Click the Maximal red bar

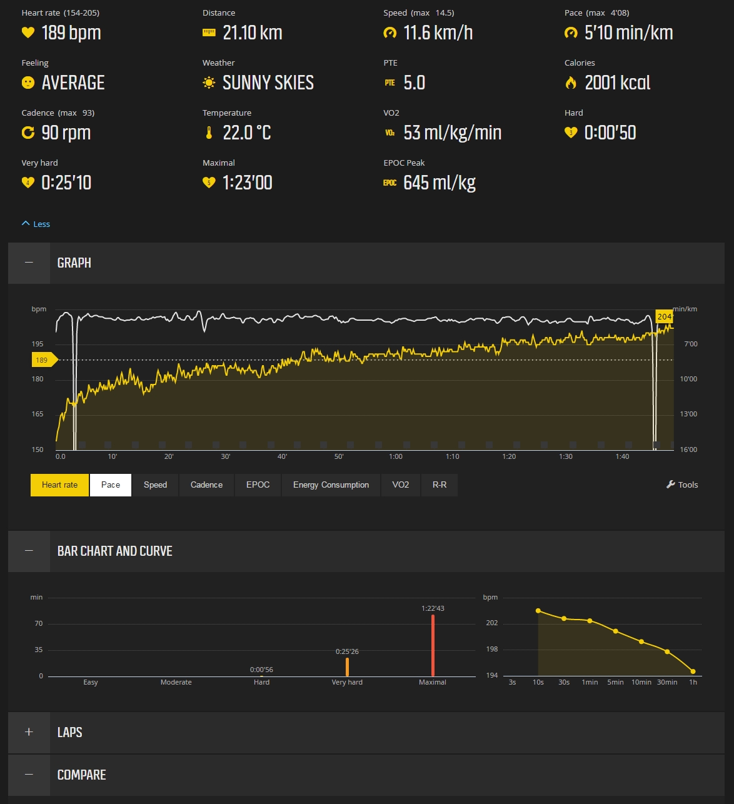click(x=433, y=645)
